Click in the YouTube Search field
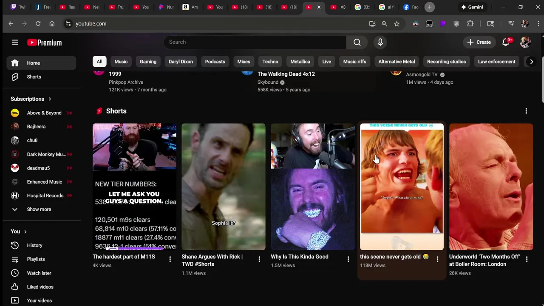544x306 pixels. pos(255,42)
